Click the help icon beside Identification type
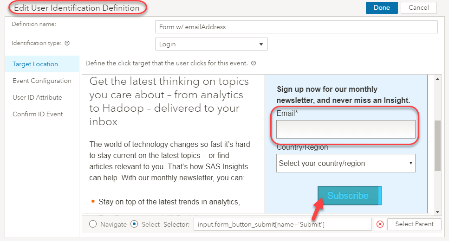 pyautogui.click(x=67, y=43)
